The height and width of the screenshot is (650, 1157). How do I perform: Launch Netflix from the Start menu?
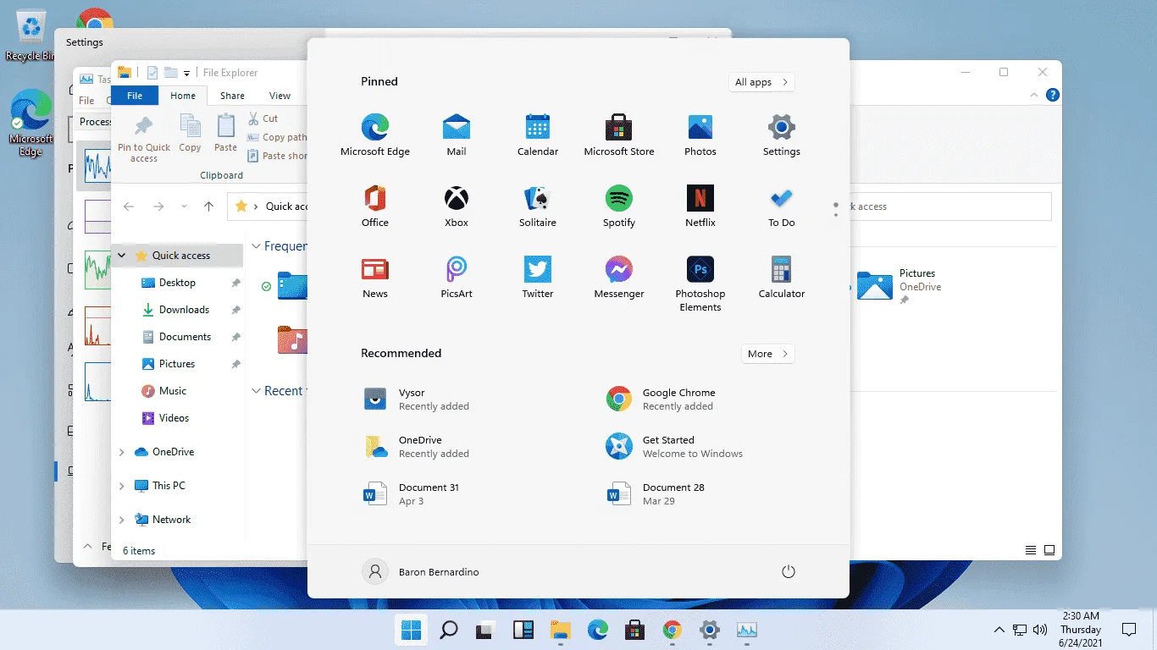[x=700, y=207]
